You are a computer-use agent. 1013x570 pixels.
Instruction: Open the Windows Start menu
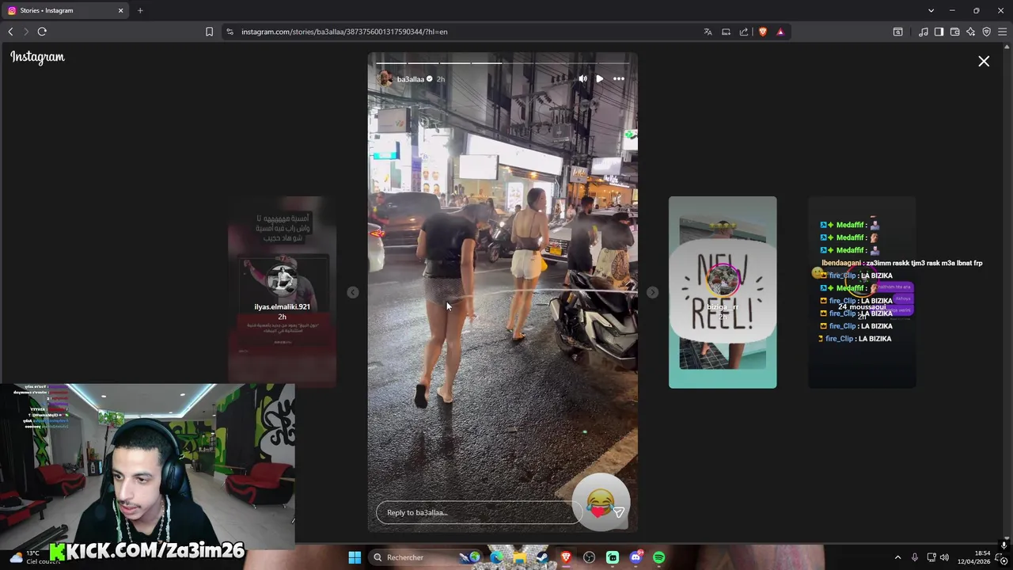[355, 557]
